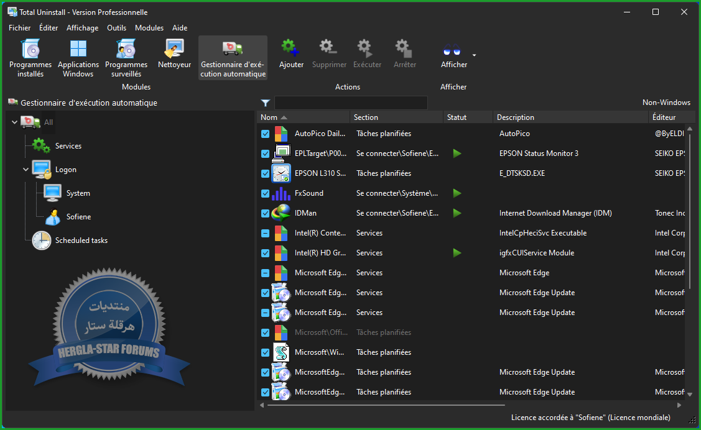Screen dimensions: 701x430
Task: Collapse the Logon tree node
Action: pos(26,170)
